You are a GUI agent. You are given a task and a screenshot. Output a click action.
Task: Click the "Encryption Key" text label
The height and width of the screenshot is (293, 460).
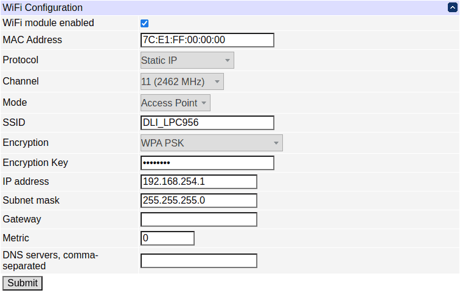(35, 162)
